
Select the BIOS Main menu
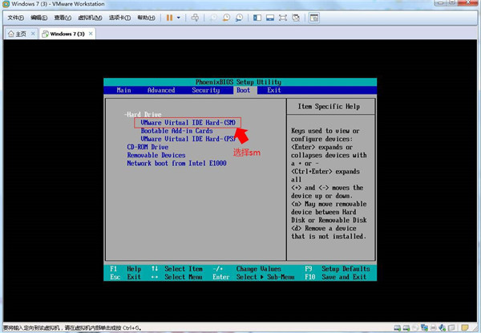(x=123, y=90)
